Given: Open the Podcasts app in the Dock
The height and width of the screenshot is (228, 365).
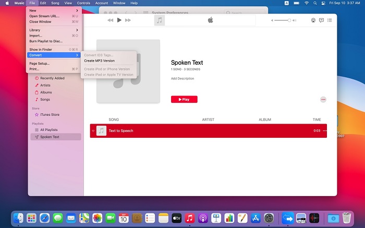Looking at the screenshot, I should (202, 218).
